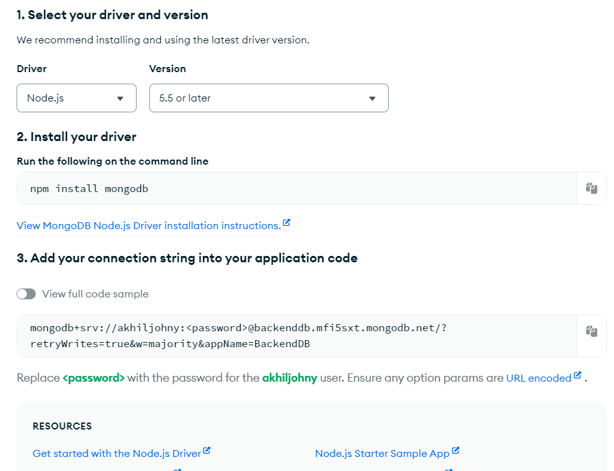The height and width of the screenshot is (471, 614).
Task: Click external-link icon after Get started link
Action: click(207, 451)
